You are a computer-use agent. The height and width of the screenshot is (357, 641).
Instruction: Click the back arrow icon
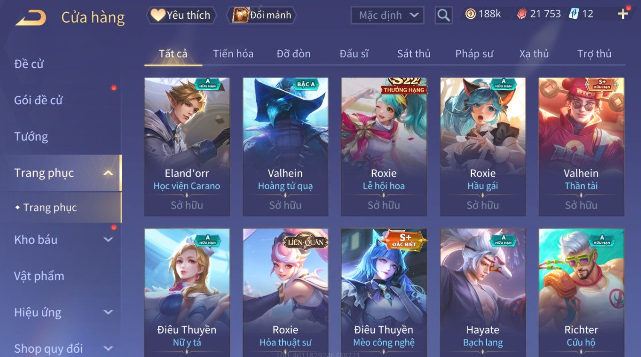click(x=31, y=18)
